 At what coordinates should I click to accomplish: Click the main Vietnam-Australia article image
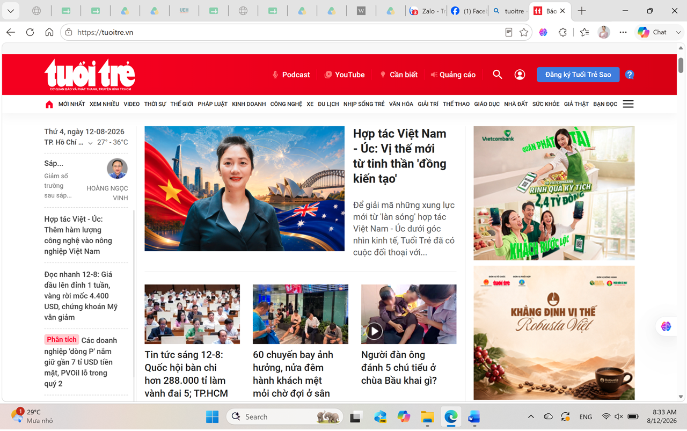(244, 188)
